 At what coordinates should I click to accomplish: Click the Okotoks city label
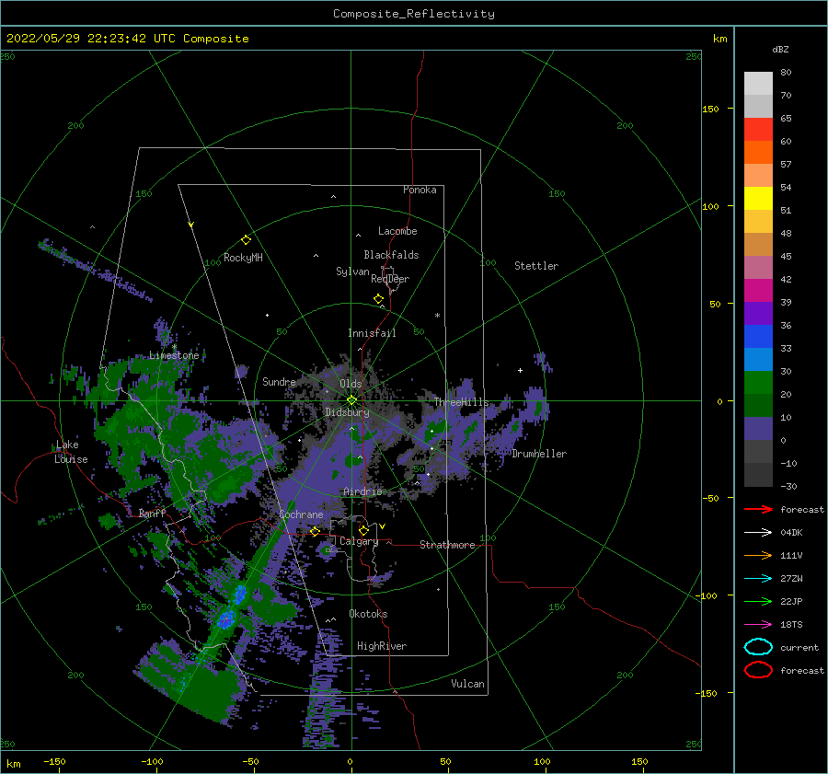(368, 614)
